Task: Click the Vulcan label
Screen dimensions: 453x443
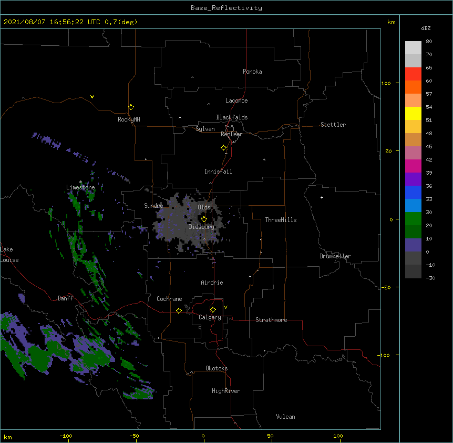Action: pyautogui.click(x=285, y=417)
